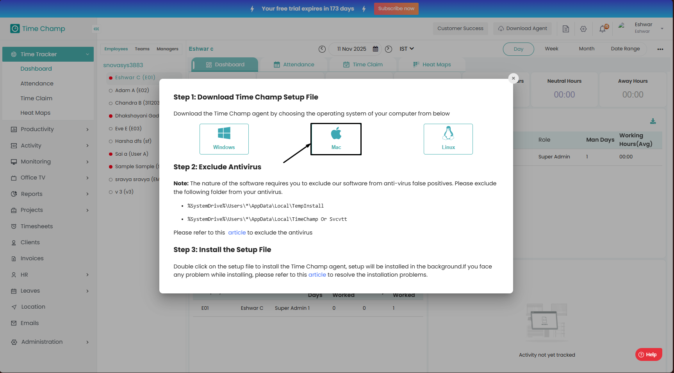Expand the Eshwar profile dropdown
Screen dimensions: 674x373
tap(662, 28)
